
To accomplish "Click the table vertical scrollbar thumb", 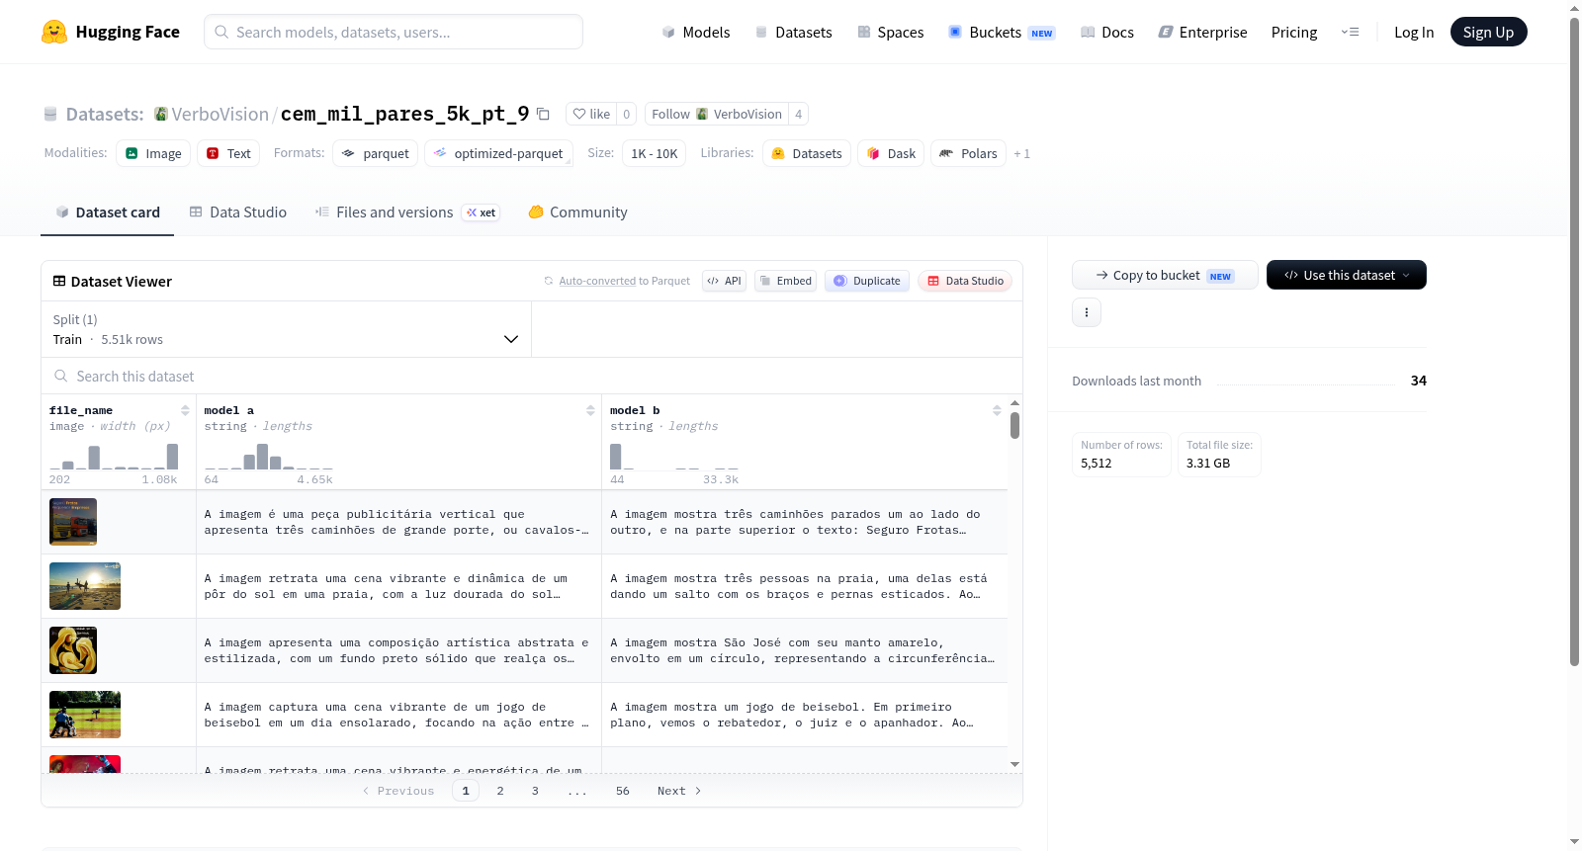I will click(x=1014, y=426).
